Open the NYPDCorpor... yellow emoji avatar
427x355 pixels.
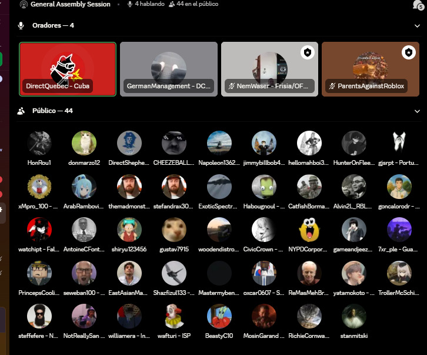click(x=309, y=230)
